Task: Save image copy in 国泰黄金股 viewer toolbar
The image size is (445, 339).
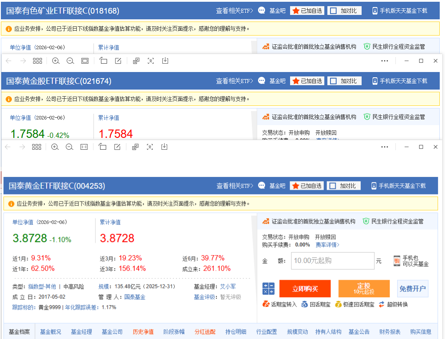Action: coord(165,61)
